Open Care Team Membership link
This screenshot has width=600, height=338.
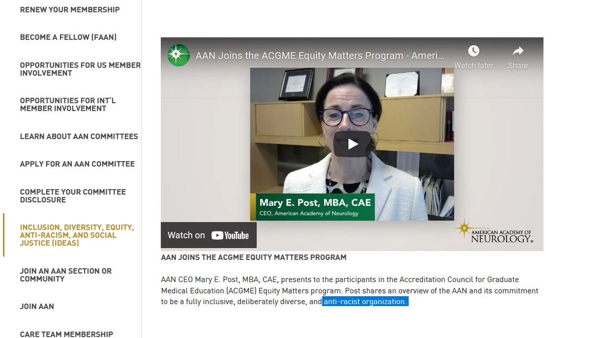pyautogui.click(x=66, y=334)
